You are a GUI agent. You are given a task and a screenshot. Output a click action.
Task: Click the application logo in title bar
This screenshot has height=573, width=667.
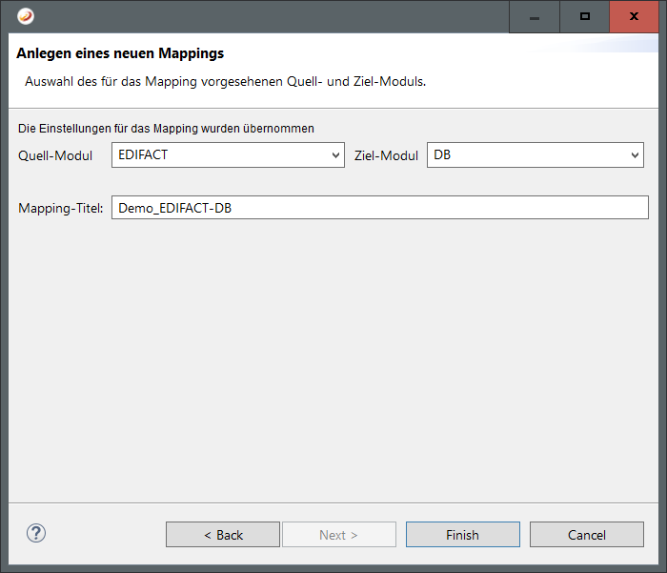pyautogui.click(x=27, y=16)
